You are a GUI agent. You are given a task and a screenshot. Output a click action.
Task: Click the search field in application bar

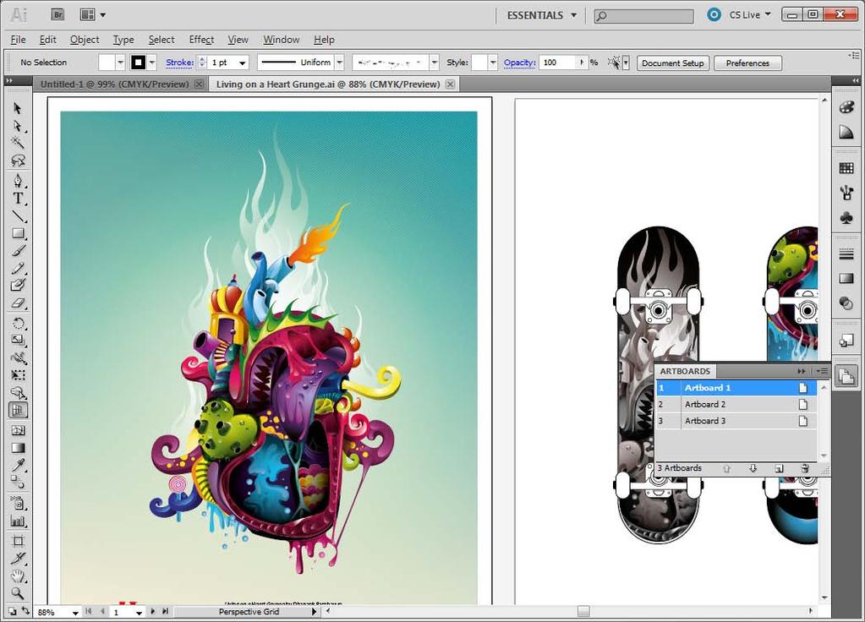tap(643, 16)
